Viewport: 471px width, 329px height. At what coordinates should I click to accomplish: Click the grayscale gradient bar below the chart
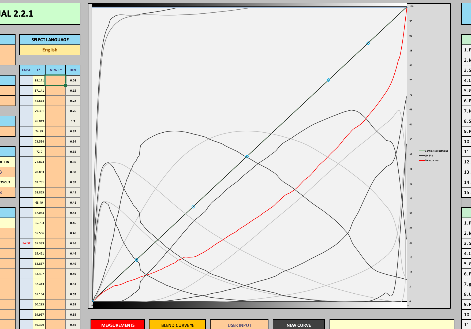tap(249, 305)
